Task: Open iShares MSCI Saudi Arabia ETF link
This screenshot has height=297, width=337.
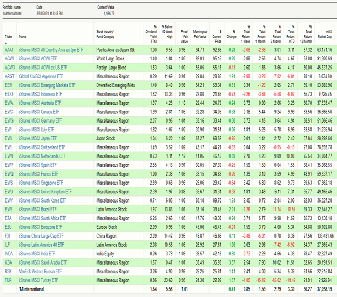Action: [x=43, y=262]
